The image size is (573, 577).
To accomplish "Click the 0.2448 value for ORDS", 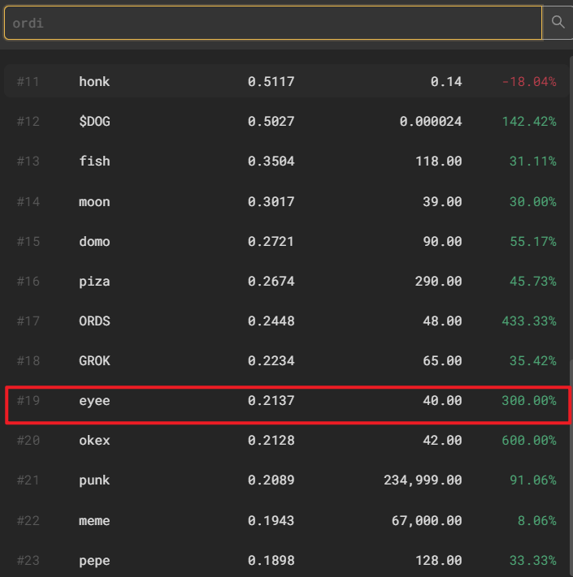I will (271, 321).
